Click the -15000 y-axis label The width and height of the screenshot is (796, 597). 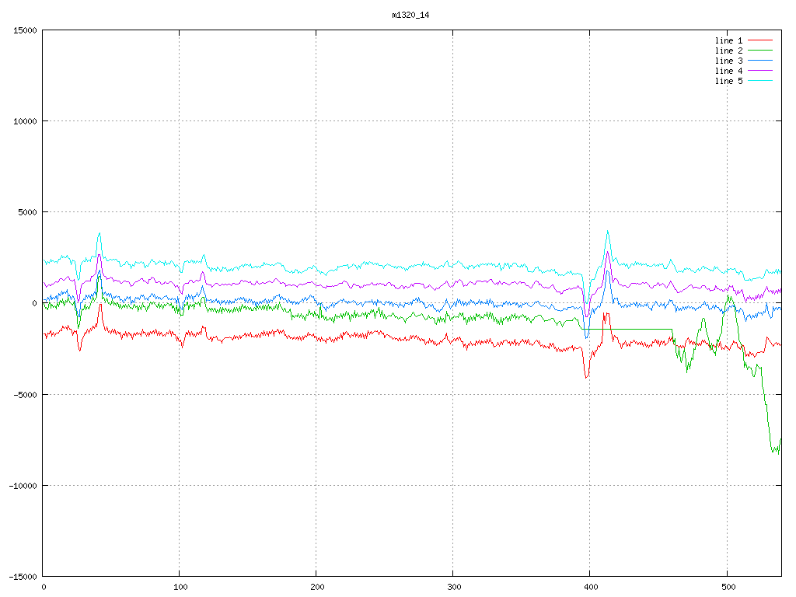pyautogui.click(x=22, y=576)
